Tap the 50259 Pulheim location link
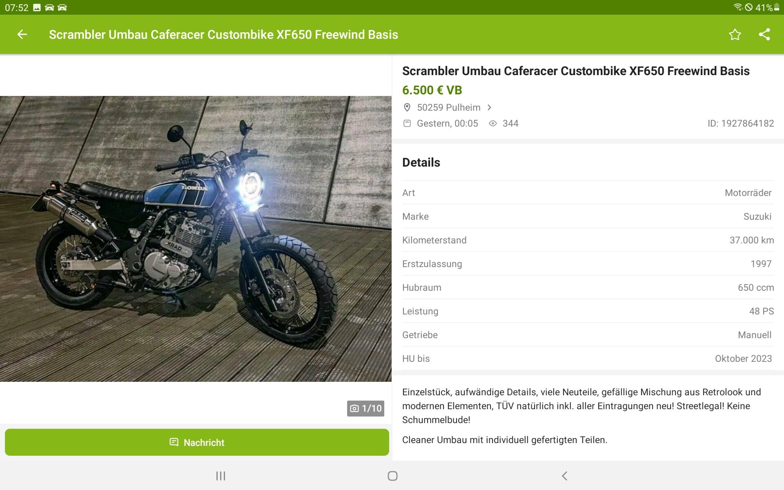 [448, 107]
